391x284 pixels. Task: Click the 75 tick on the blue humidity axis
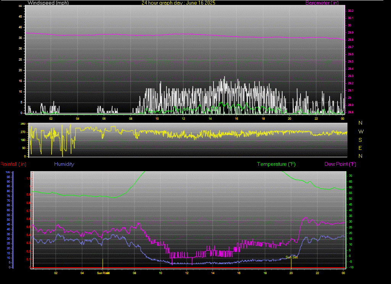(8, 196)
